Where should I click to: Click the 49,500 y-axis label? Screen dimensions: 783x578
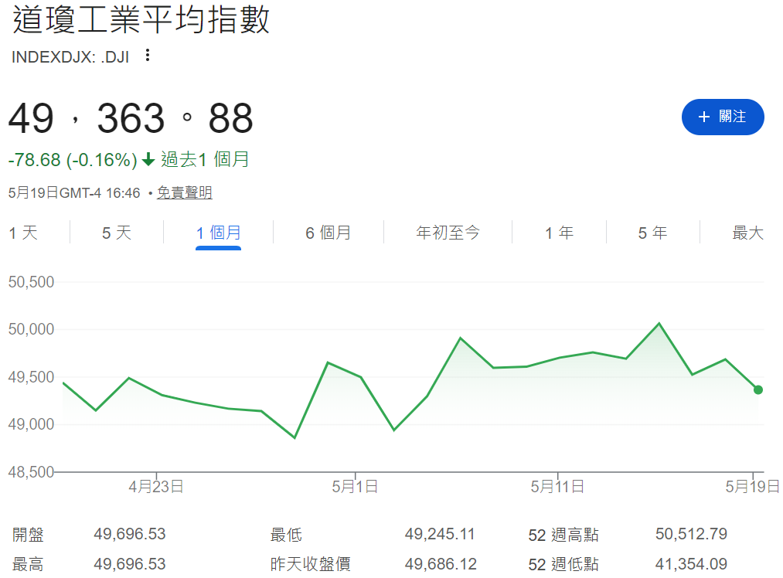(x=31, y=377)
